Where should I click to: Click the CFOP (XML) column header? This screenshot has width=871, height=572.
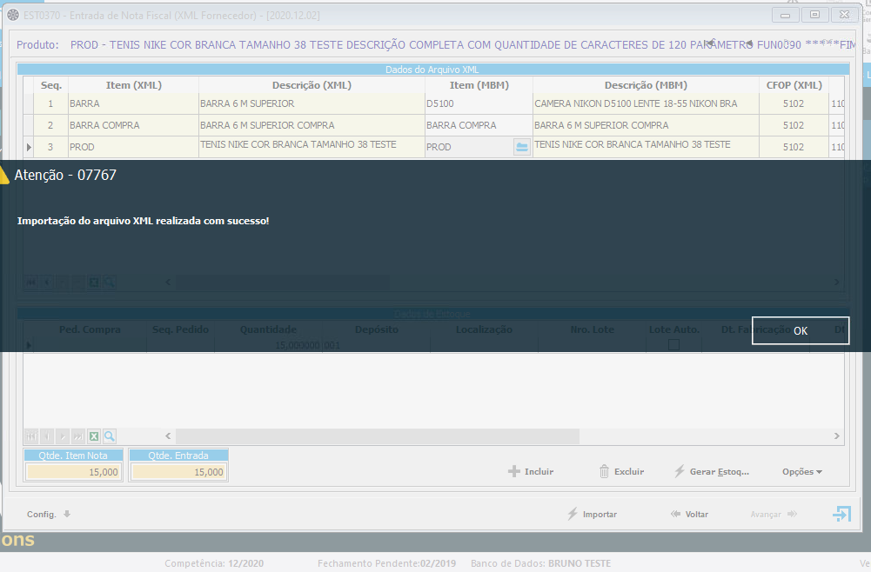794,85
